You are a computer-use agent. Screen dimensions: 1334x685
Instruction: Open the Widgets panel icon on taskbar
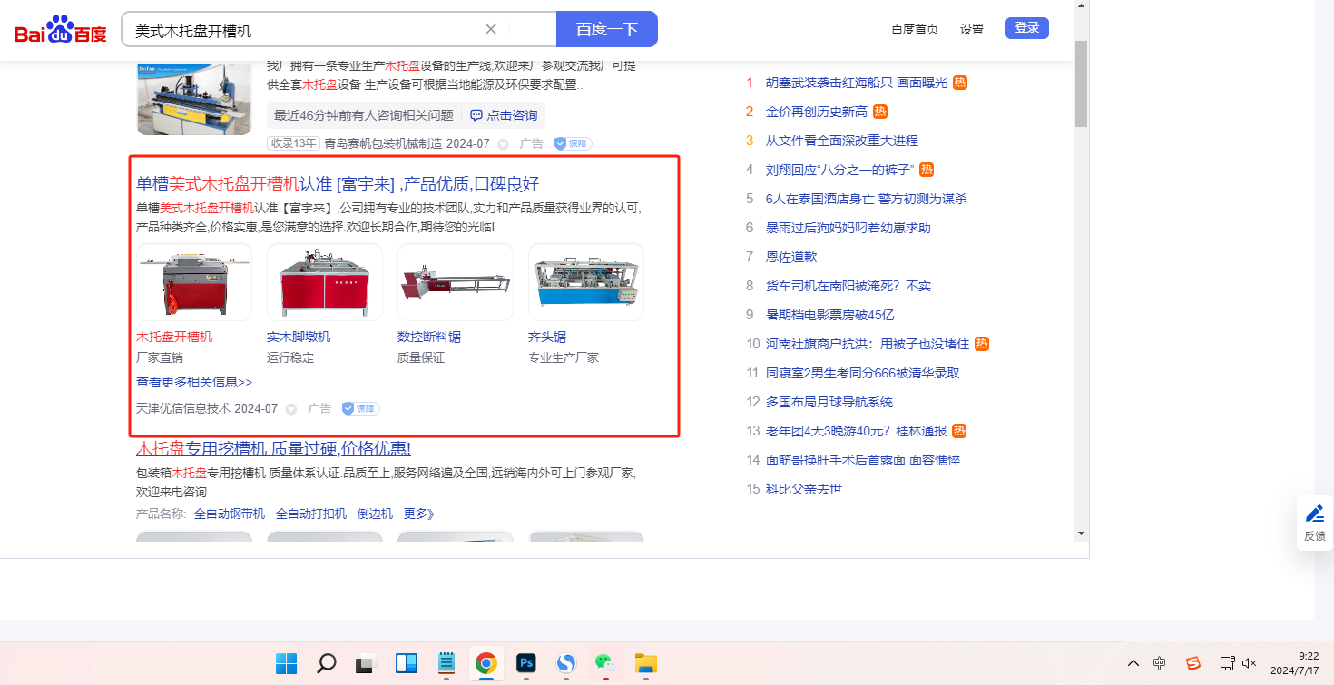tap(406, 663)
